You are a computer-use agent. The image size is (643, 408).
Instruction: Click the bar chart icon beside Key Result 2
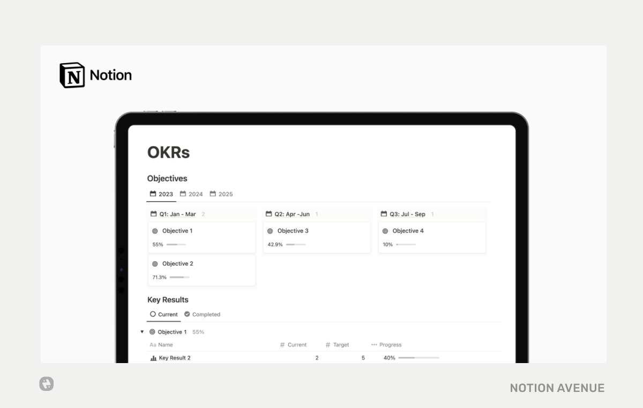[x=153, y=358]
